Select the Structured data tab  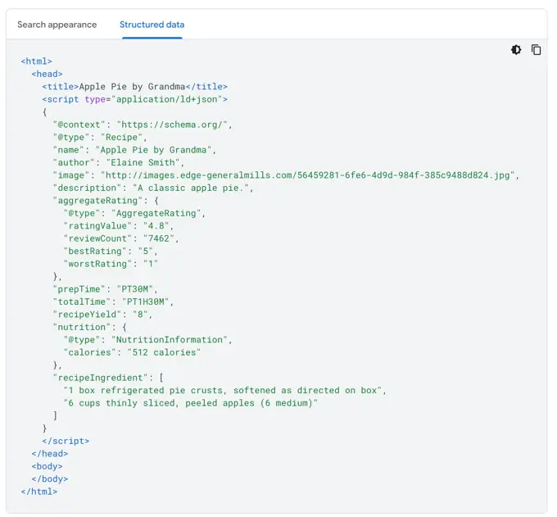(152, 25)
